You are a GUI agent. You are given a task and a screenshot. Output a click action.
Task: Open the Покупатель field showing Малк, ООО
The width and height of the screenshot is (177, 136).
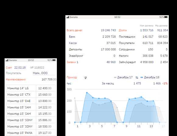coord(44,73)
